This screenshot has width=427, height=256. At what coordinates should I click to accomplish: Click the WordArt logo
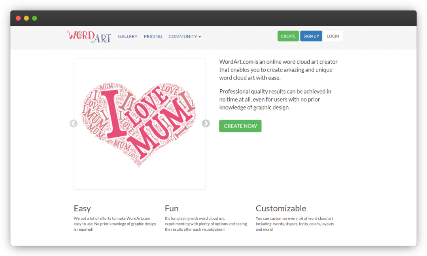pos(89,36)
